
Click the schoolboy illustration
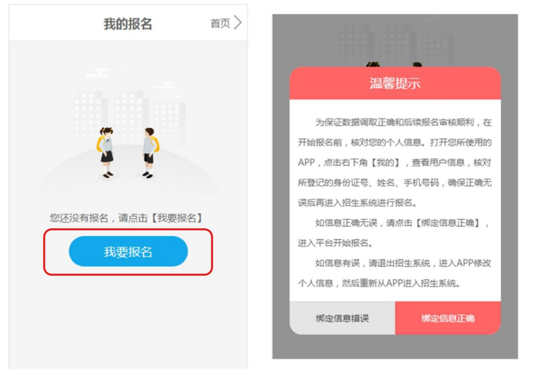150,153
